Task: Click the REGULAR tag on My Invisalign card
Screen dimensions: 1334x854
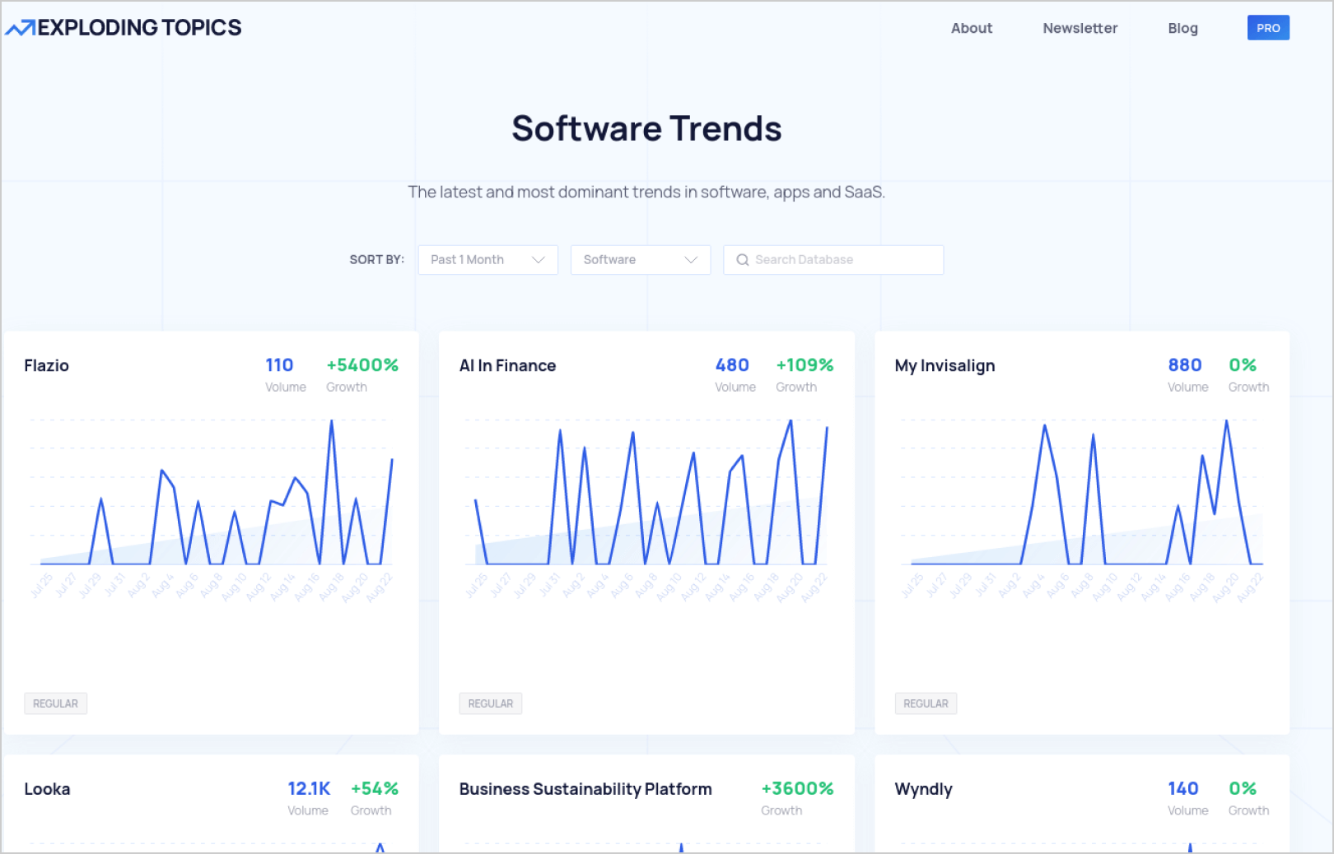Action: pos(926,703)
